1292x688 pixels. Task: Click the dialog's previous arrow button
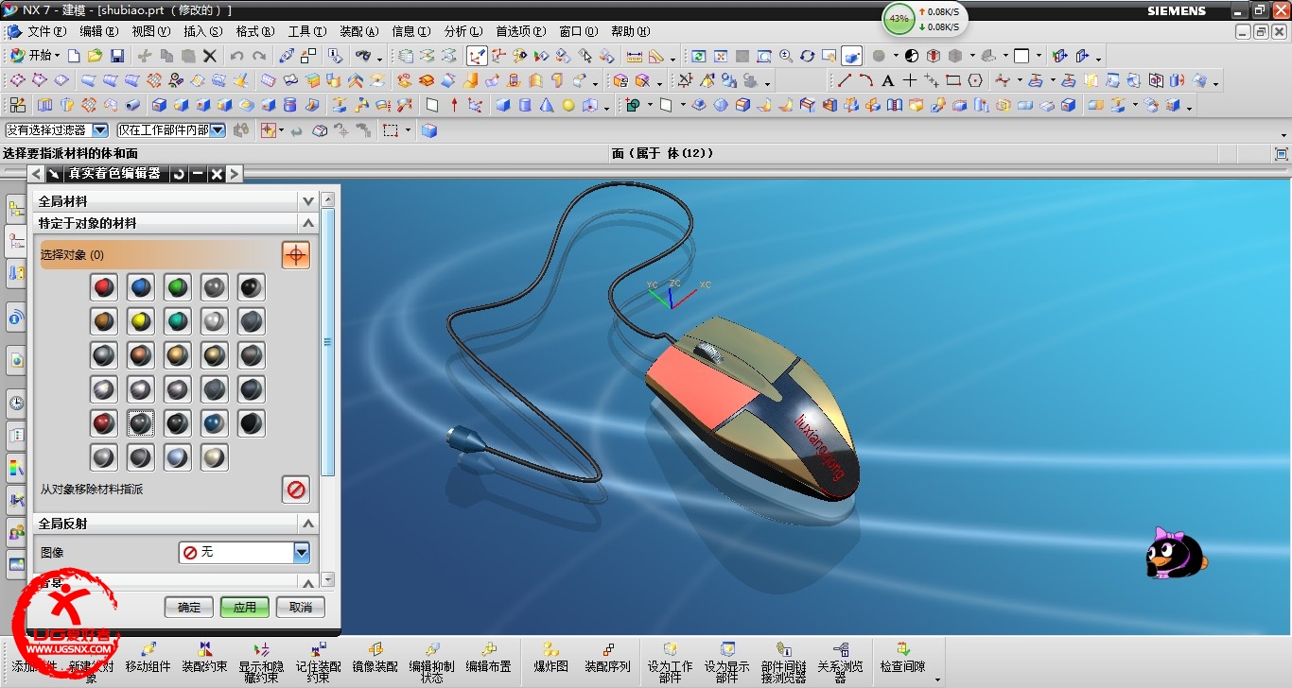(36, 173)
